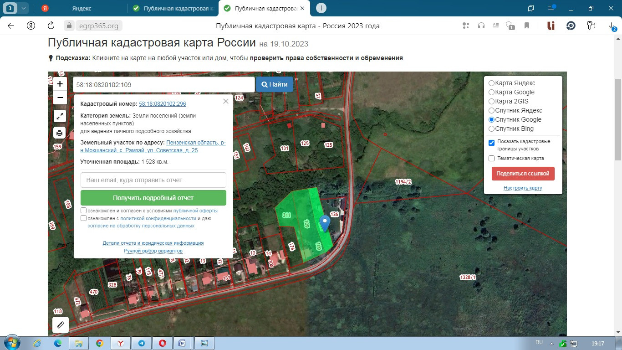Reload the page in browser toolbar
Viewport: 622px width, 350px height.
tap(51, 26)
